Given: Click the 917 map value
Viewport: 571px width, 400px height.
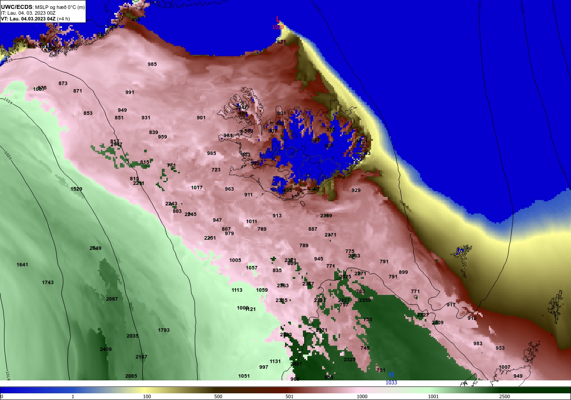Looking at the screenshot, I should pyautogui.click(x=451, y=305).
